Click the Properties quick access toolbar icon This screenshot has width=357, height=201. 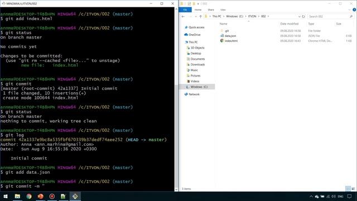(189, 4)
